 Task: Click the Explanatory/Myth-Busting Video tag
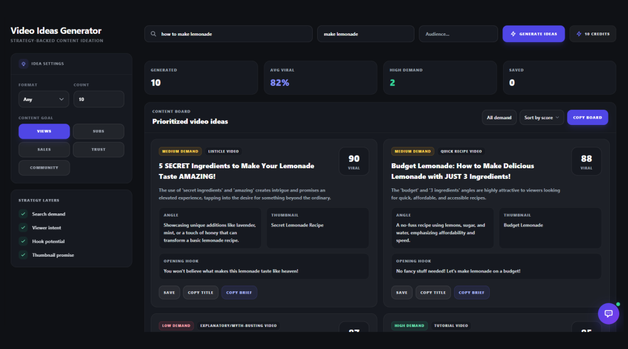tap(238, 326)
